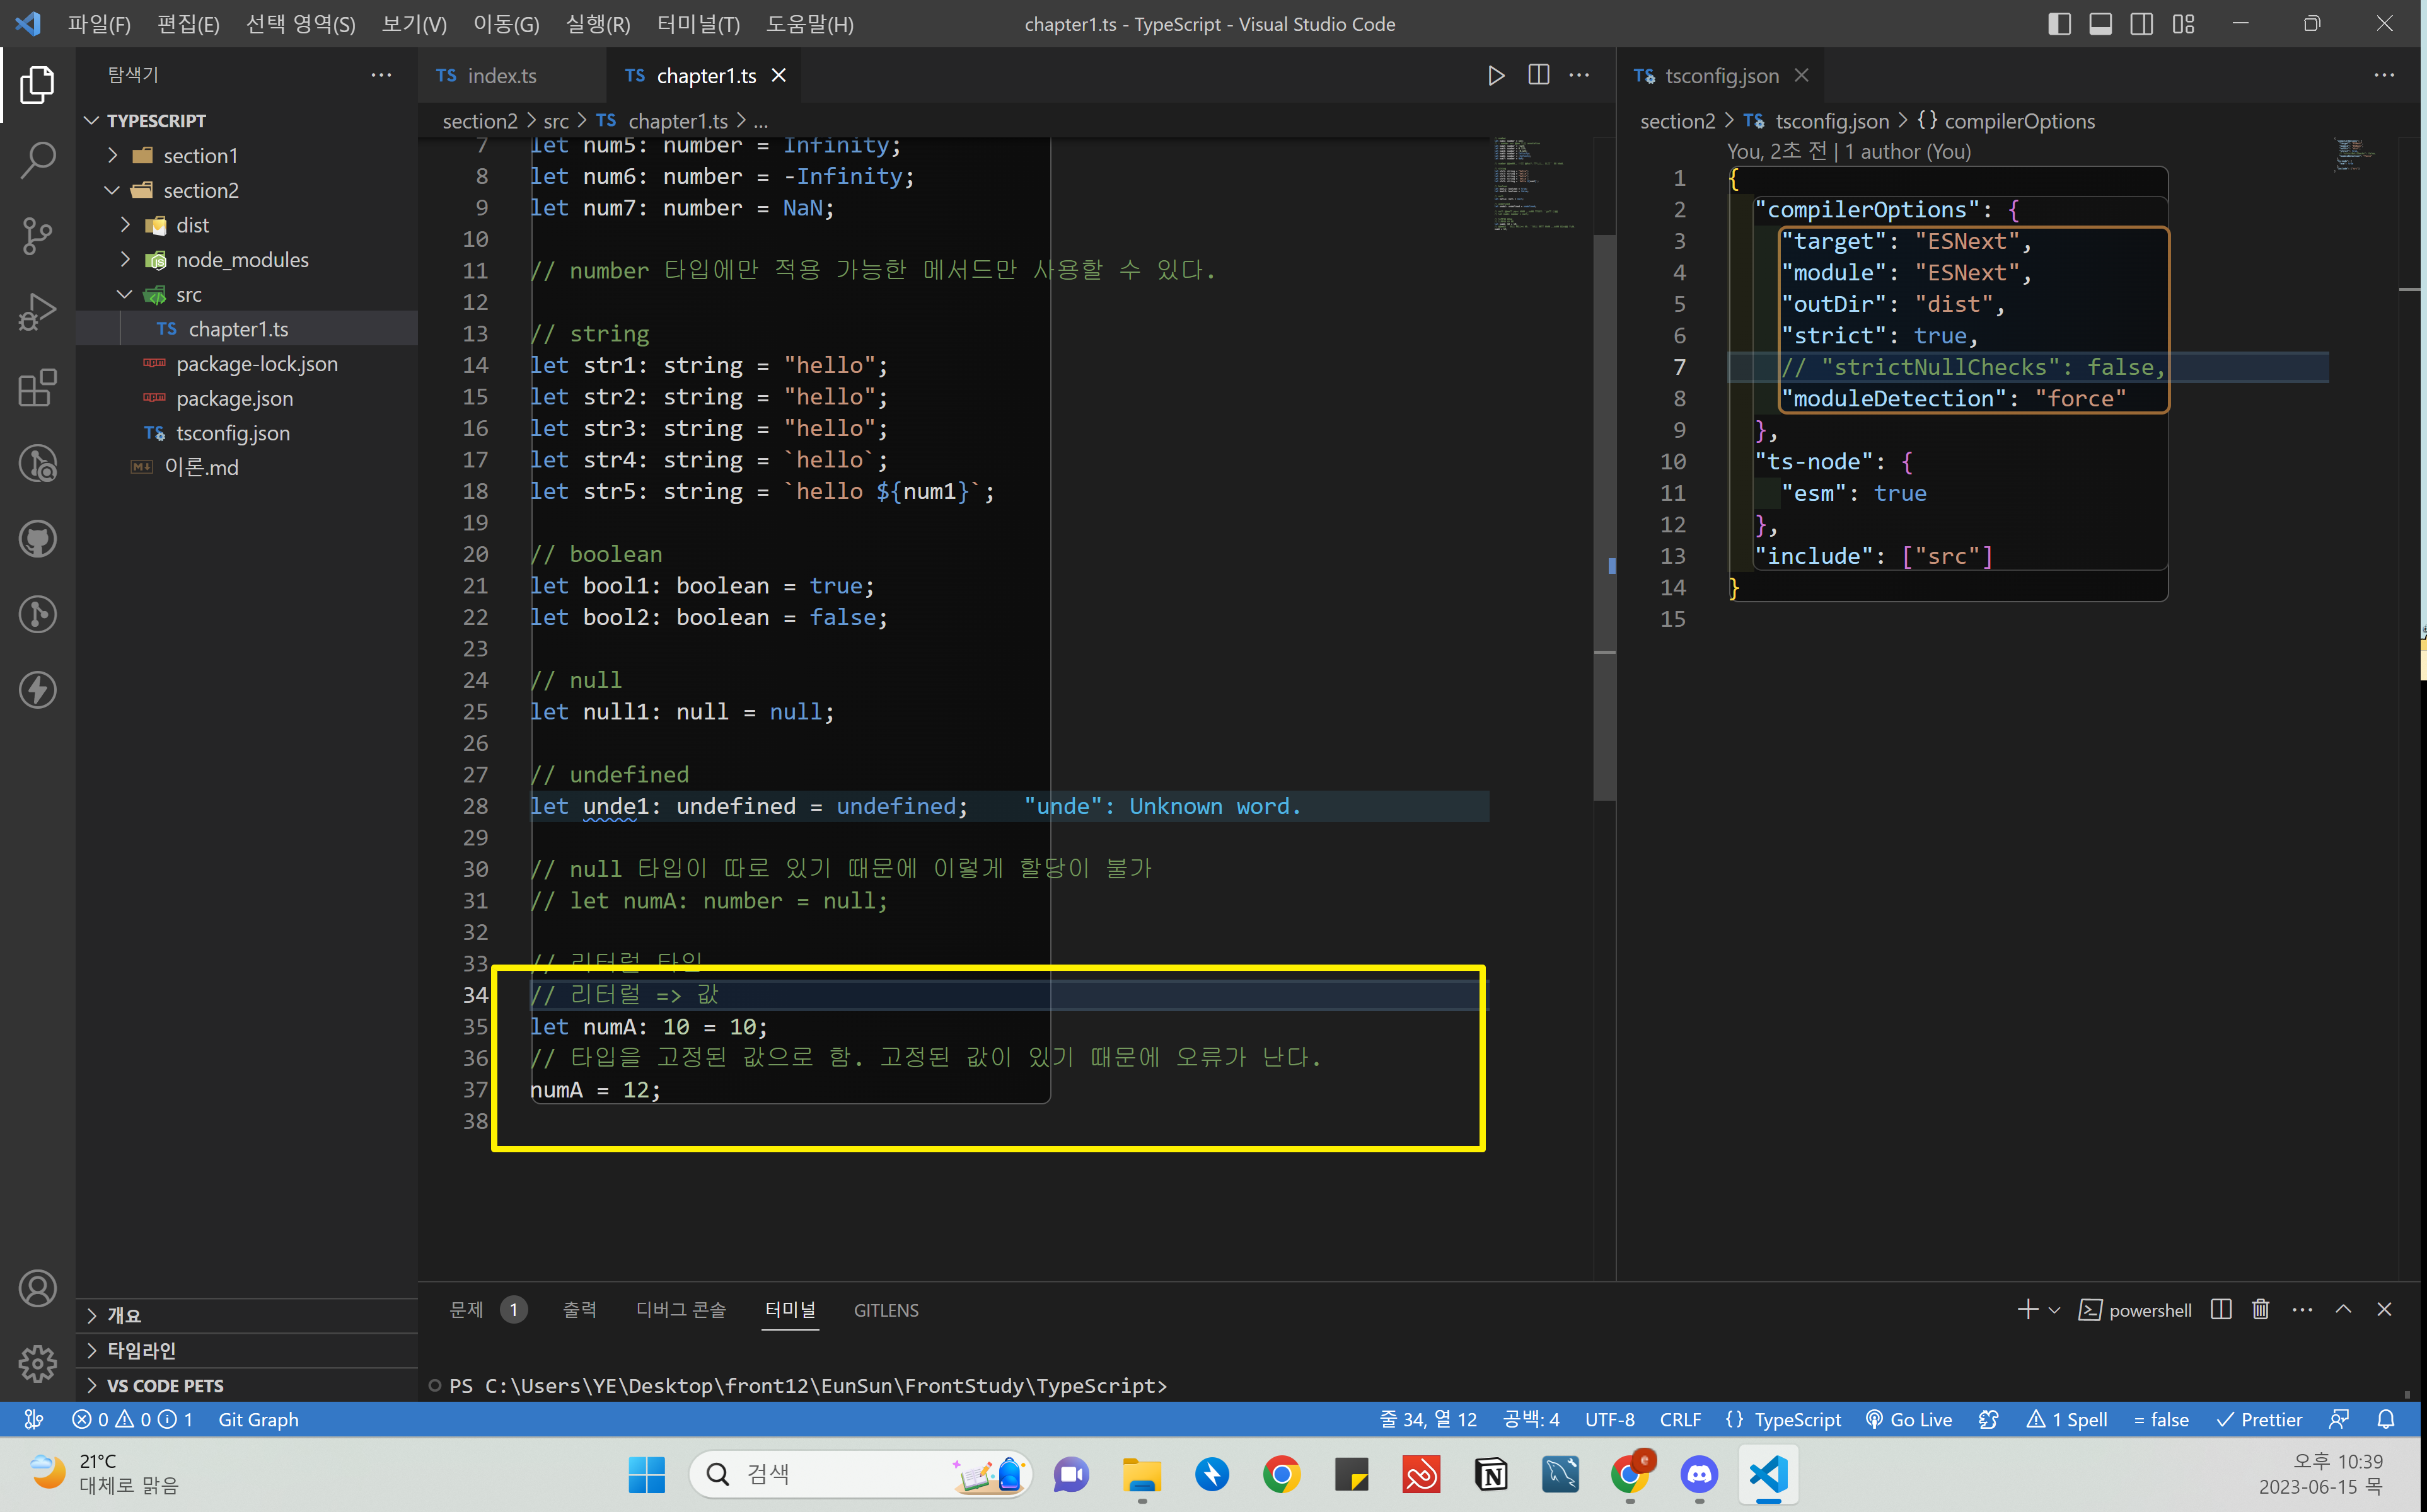Split the chapter1.ts editor to the right
2427x1512 pixels.
point(1539,75)
